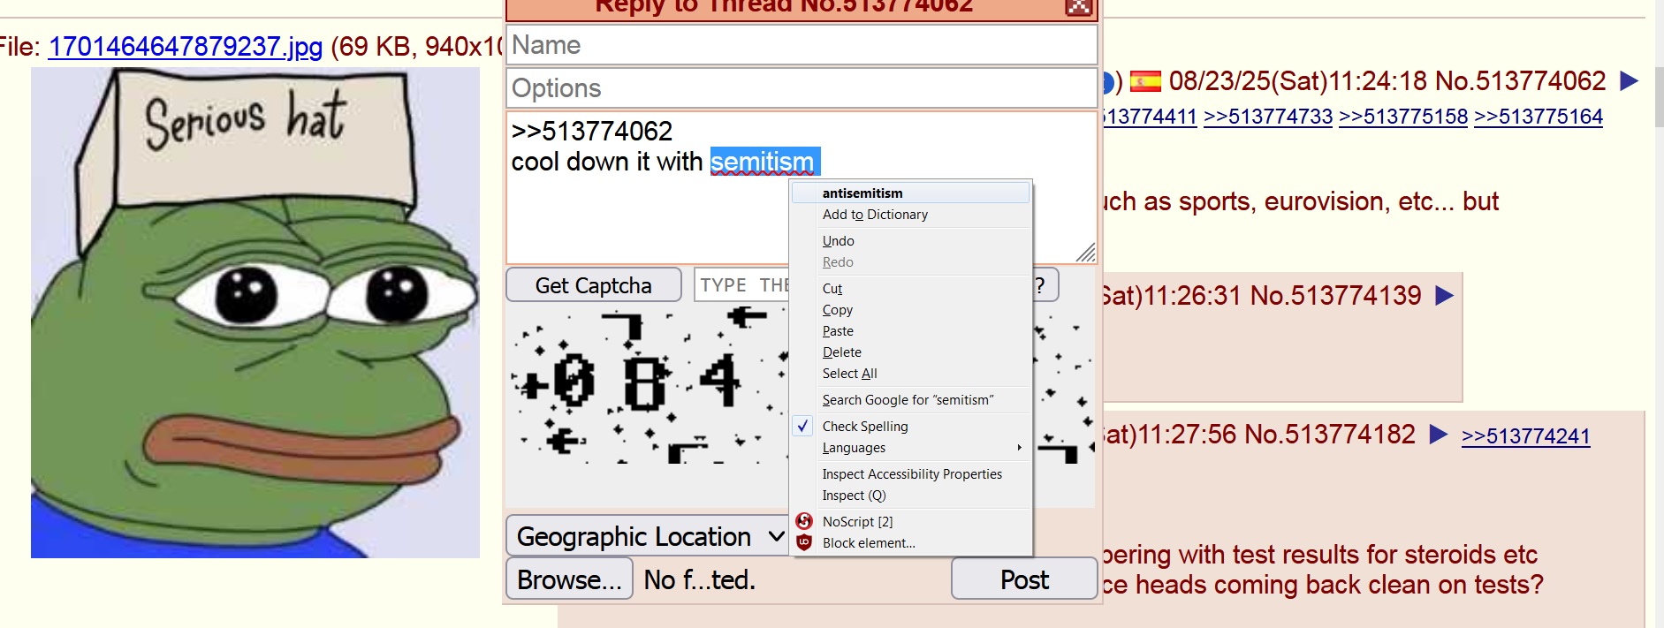The height and width of the screenshot is (628, 1664).
Task: Click the NoScript icon menu entry
Action: point(804,521)
